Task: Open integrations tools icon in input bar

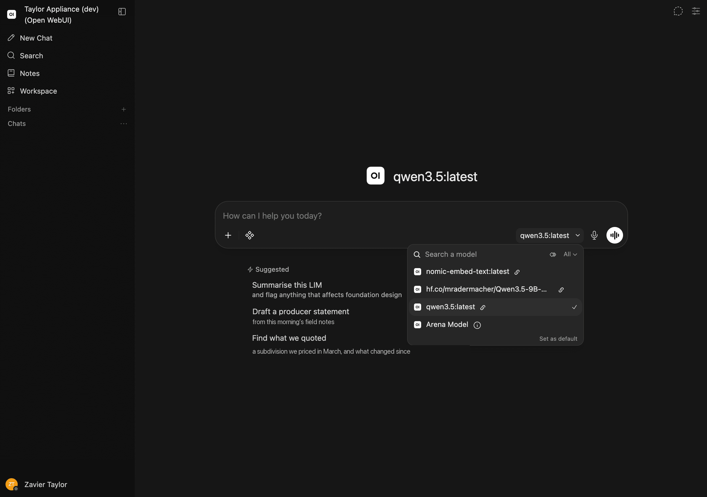Action: coord(249,235)
